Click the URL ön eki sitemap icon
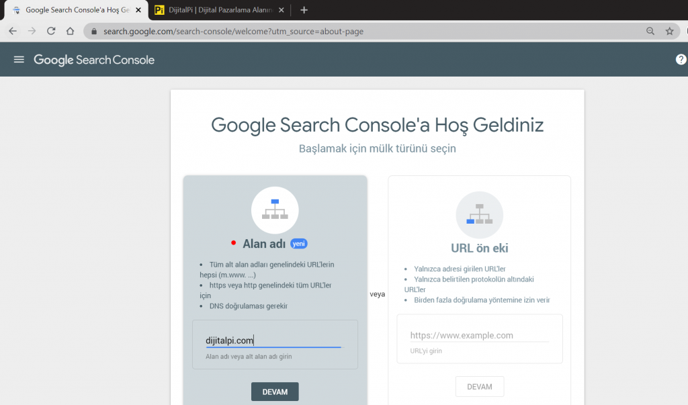This screenshot has height=405, width=688. click(480, 214)
